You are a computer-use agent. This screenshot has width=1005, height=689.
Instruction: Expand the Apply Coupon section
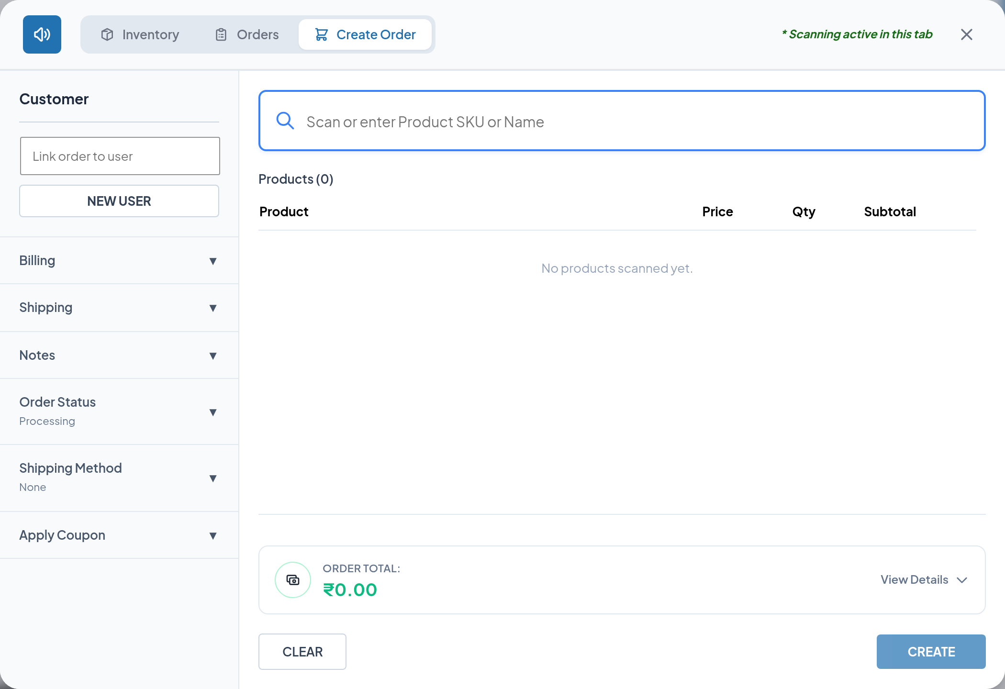119,535
